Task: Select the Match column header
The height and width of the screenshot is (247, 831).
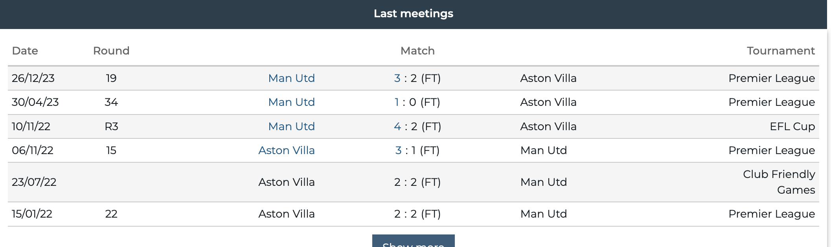Action: click(x=417, y=51)
